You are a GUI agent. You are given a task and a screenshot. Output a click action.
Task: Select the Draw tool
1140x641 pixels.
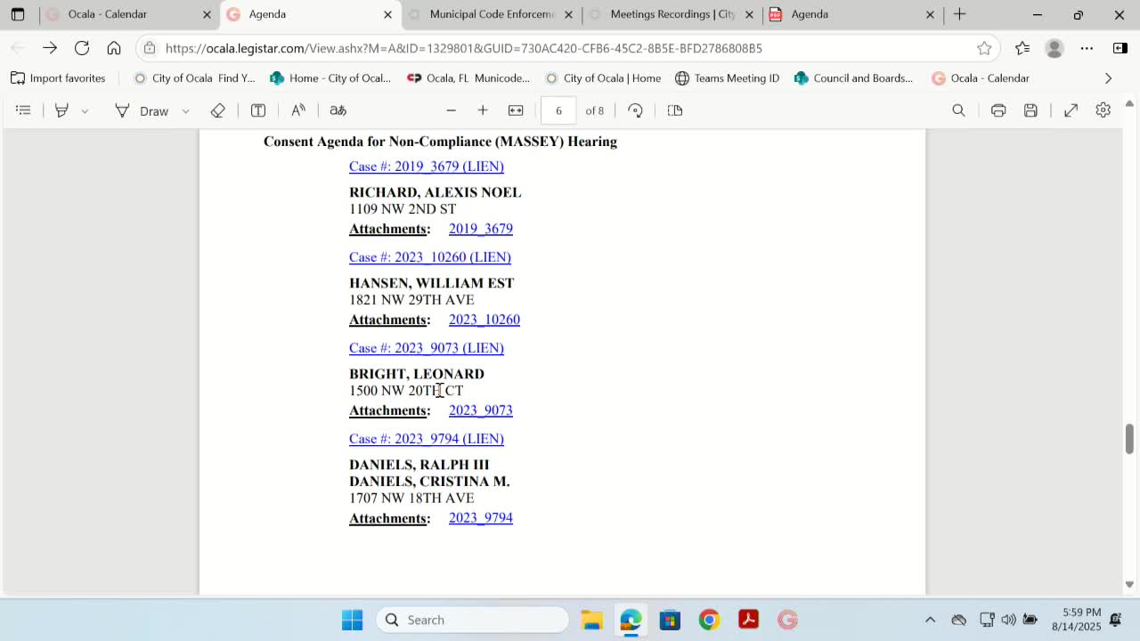[142, 110]
